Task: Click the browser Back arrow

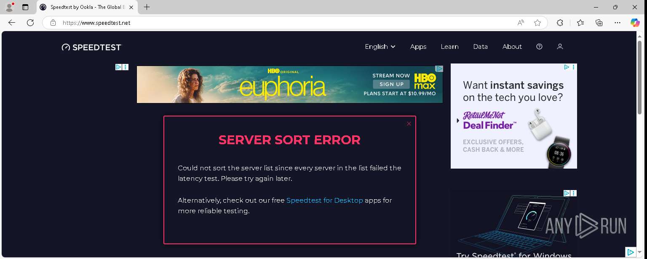Action: (12, 23)
